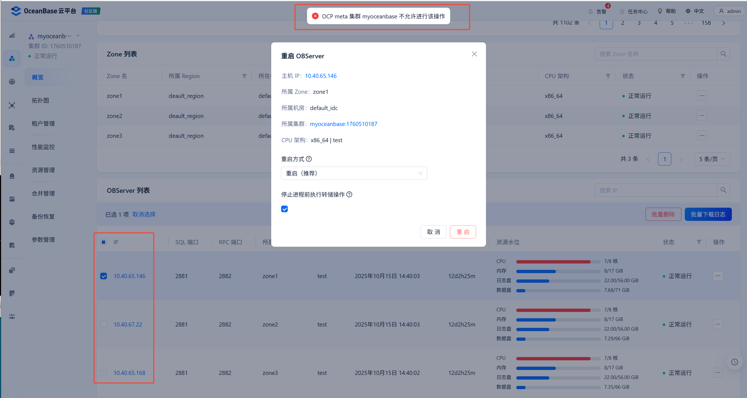The height and width of the screenshot is (398, 747).
Task: Toggle the select-all IP header checkbox
Action: [104, 242]
